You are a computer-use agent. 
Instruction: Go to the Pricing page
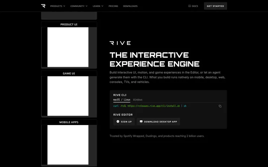point(113,6)
